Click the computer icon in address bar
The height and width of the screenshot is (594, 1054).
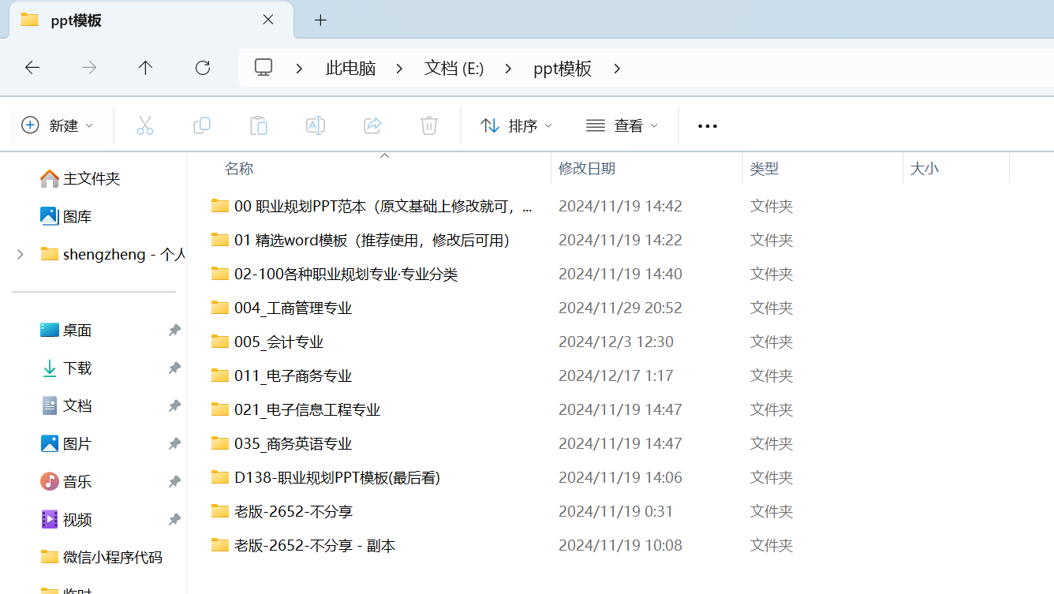(263, 68)
